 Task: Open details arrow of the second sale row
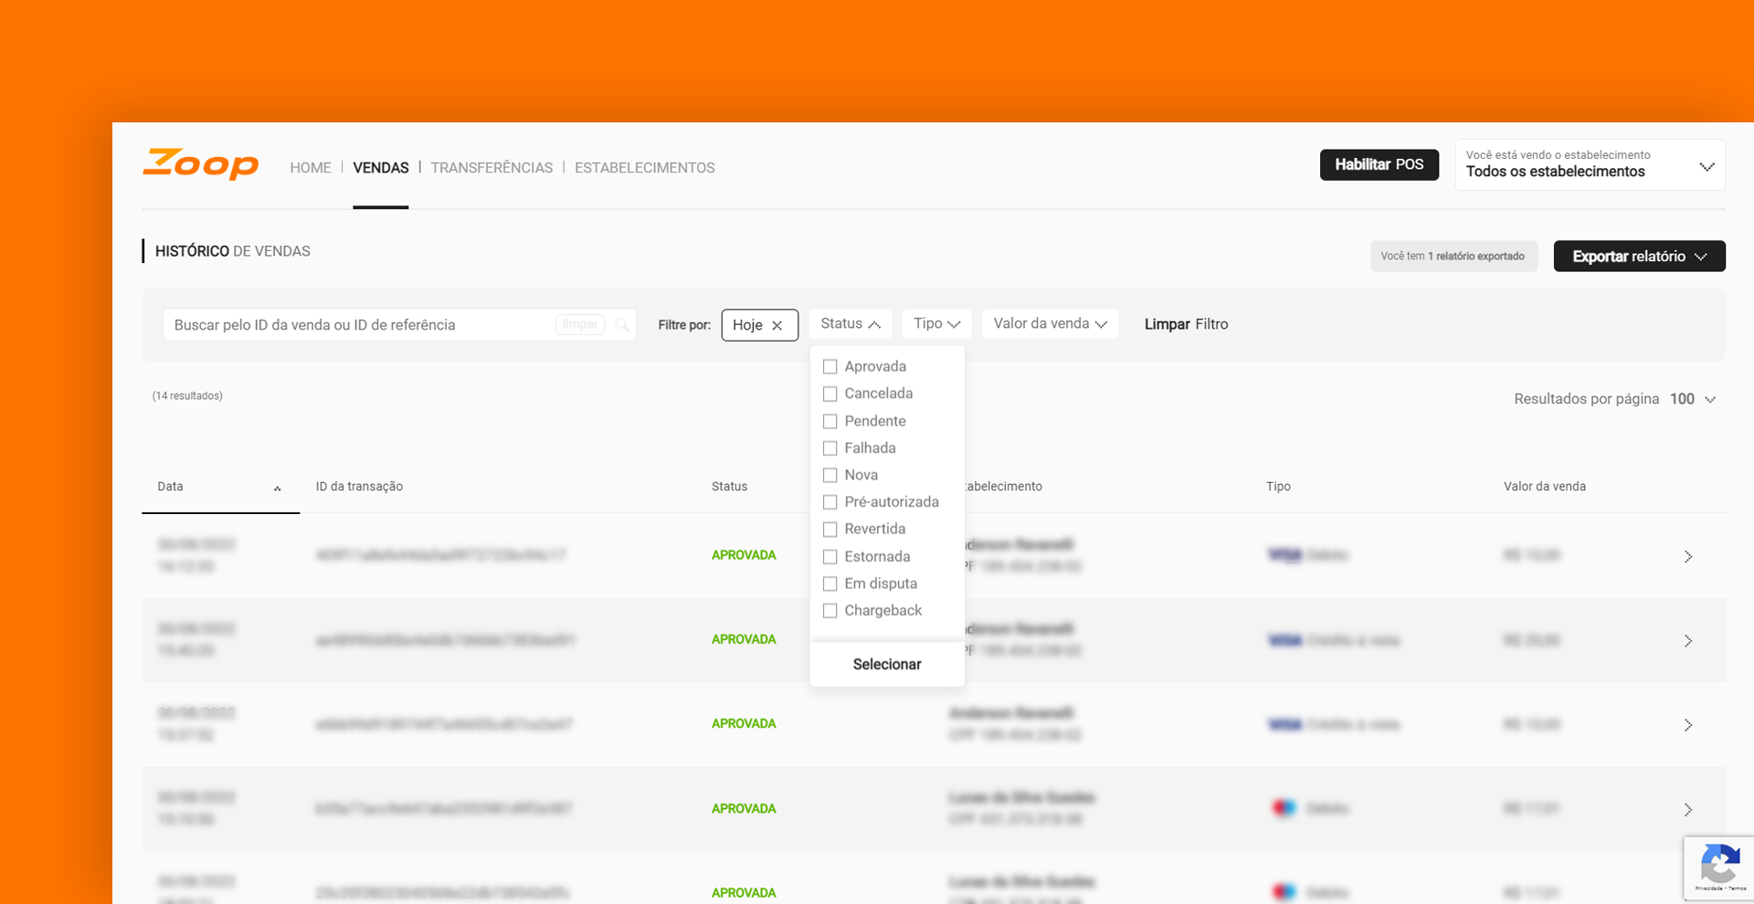(x=1688, y=640)
